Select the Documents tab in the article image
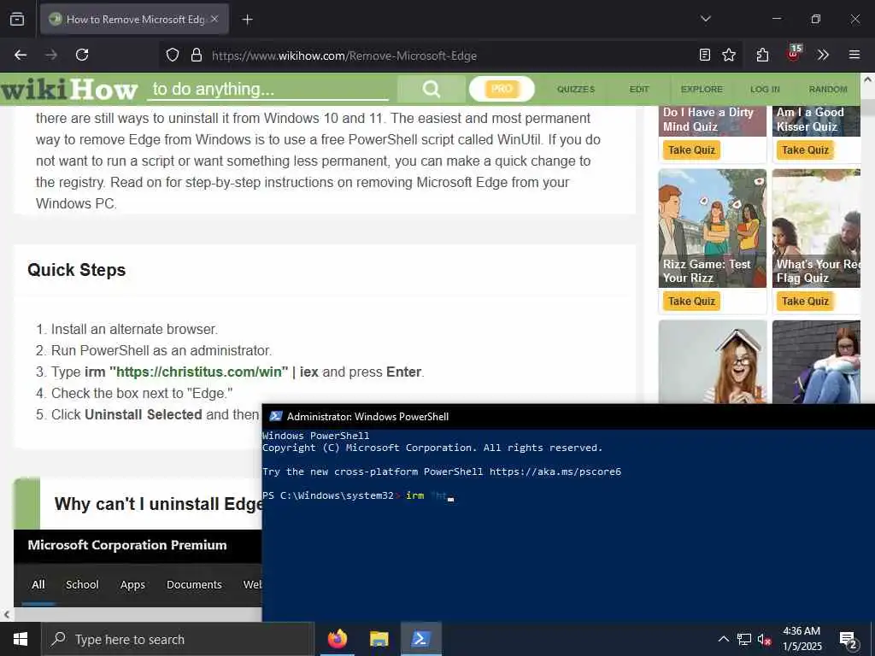This screenshot has height=656, width=875. [194, 584]
